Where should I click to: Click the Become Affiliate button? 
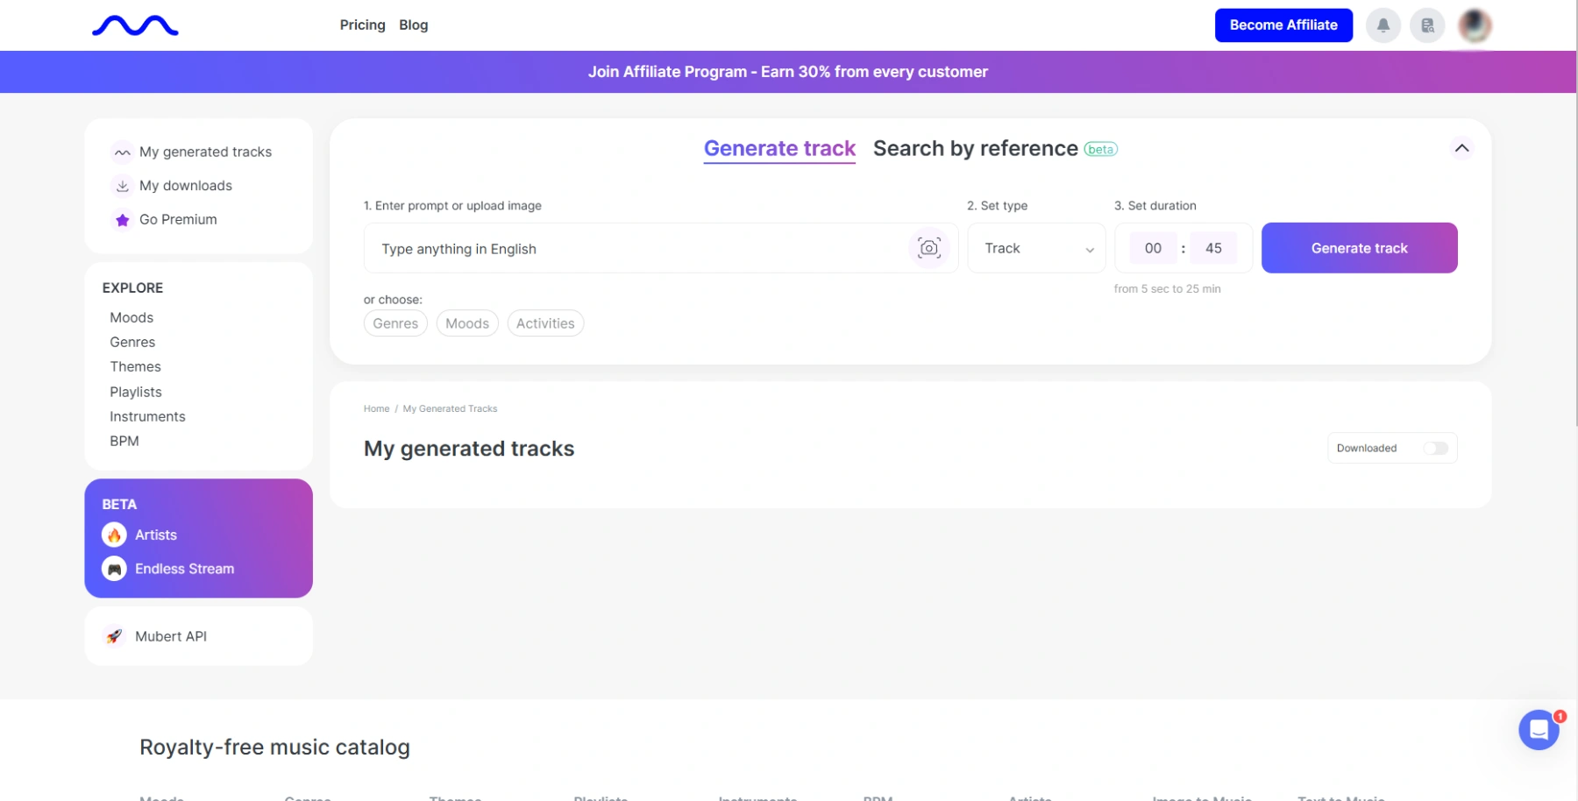(1283, 25)
